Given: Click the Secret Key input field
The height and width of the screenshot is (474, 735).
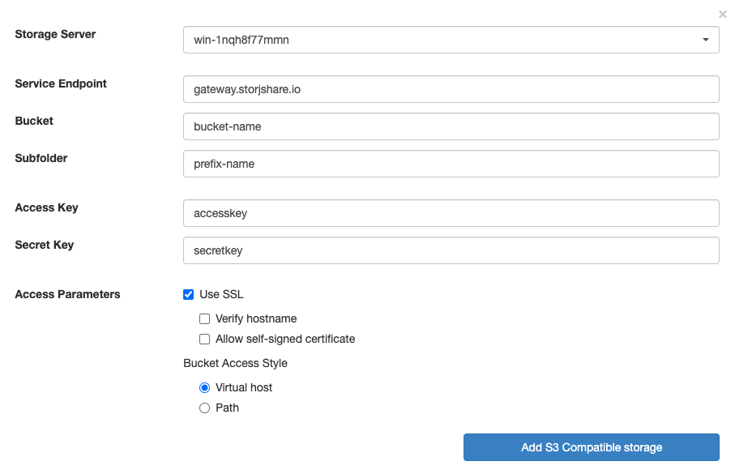Looking at the screenshot, I should (x=451, y=250).
